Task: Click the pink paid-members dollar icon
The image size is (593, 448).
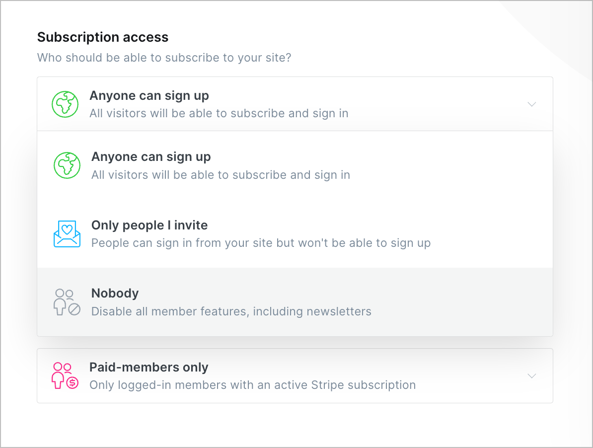Action: (x=65, y=376)
